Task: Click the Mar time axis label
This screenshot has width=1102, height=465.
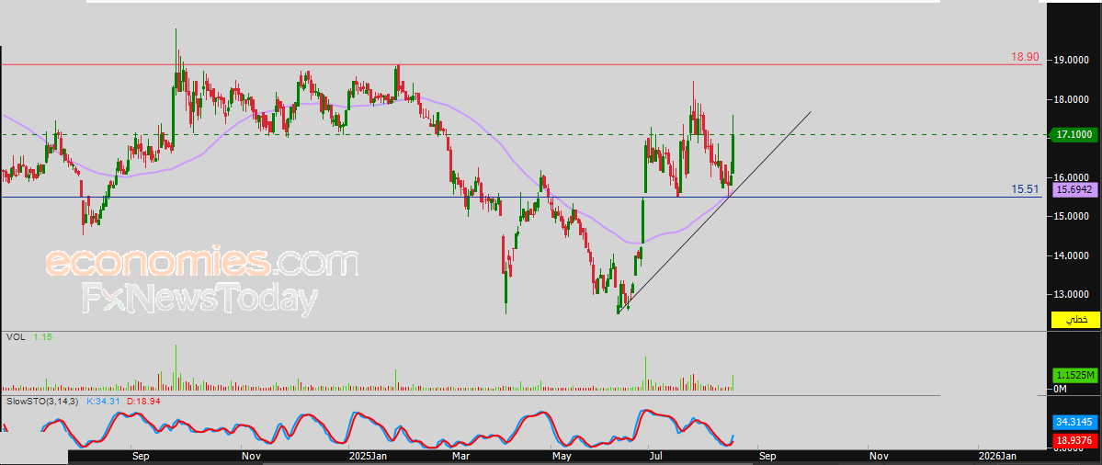Action: tap(461, 457)
